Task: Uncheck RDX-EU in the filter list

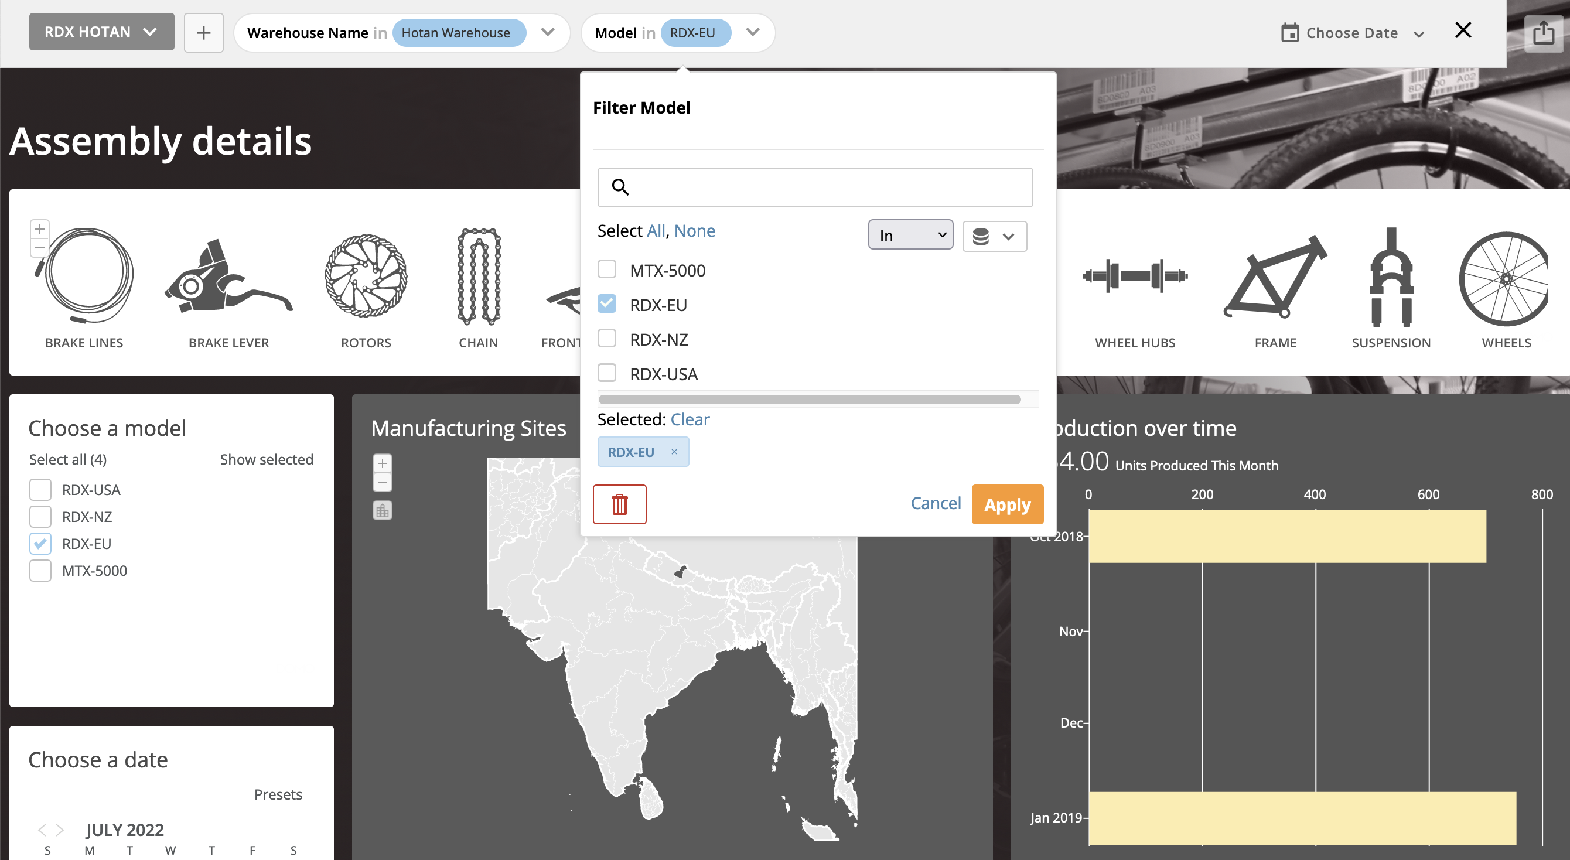Action: tap(607, 304)
